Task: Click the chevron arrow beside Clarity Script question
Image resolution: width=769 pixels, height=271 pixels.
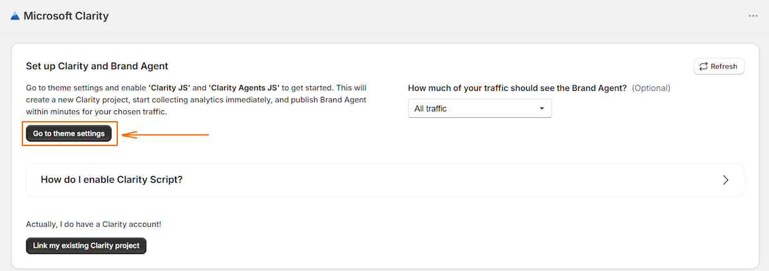Action: click(725, 180)
